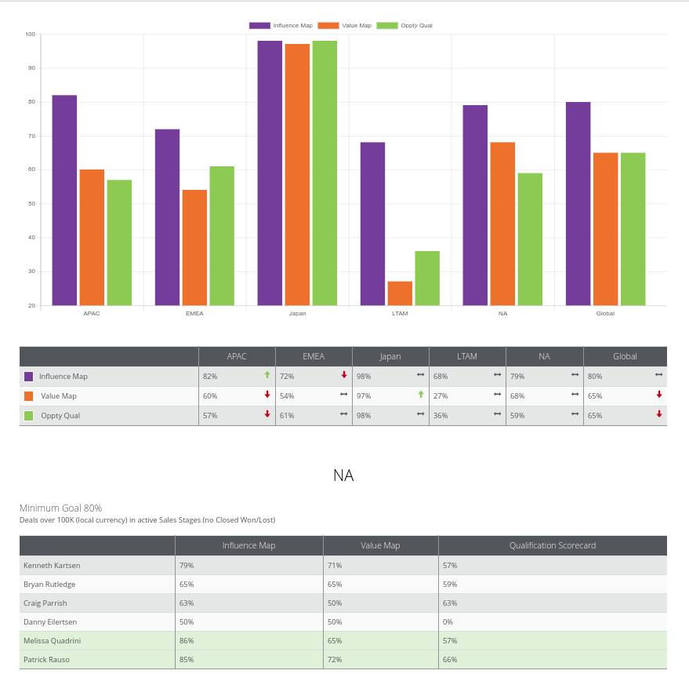Toggle Value Map series in chart legend

click(345, 26)
